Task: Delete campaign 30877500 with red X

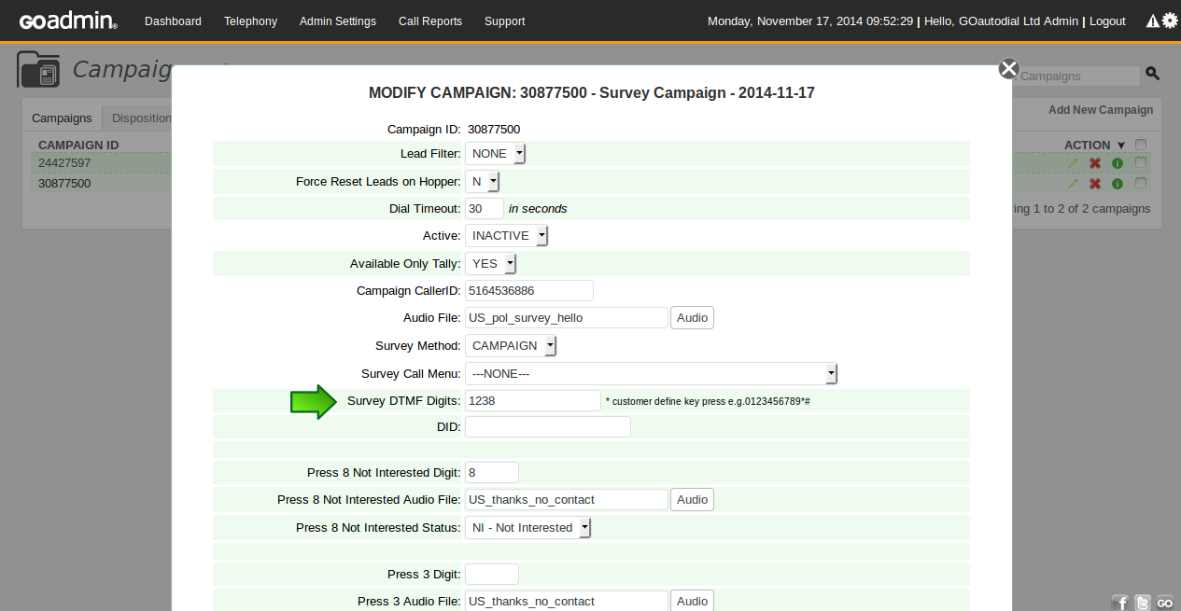Action: pyautogui.click(x=1095, y=184)
